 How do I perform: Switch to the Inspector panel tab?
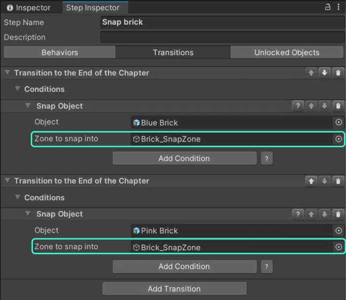tap(29, 8)
